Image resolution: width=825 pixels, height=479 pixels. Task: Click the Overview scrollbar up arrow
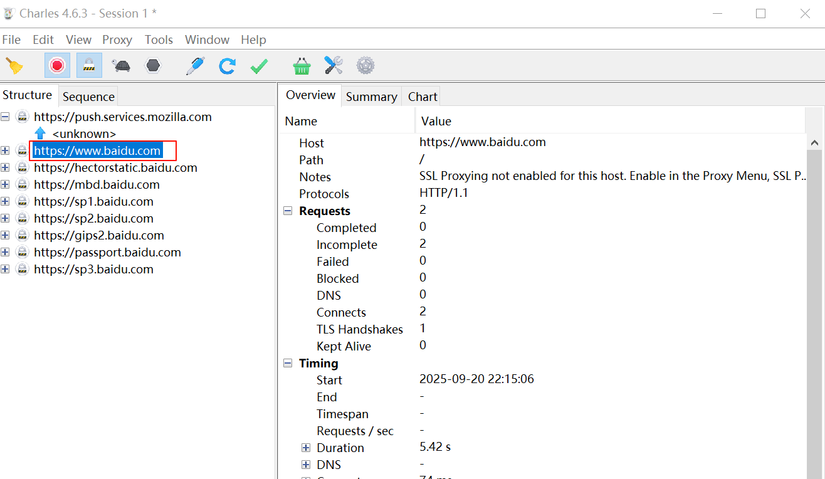[815, 143]
